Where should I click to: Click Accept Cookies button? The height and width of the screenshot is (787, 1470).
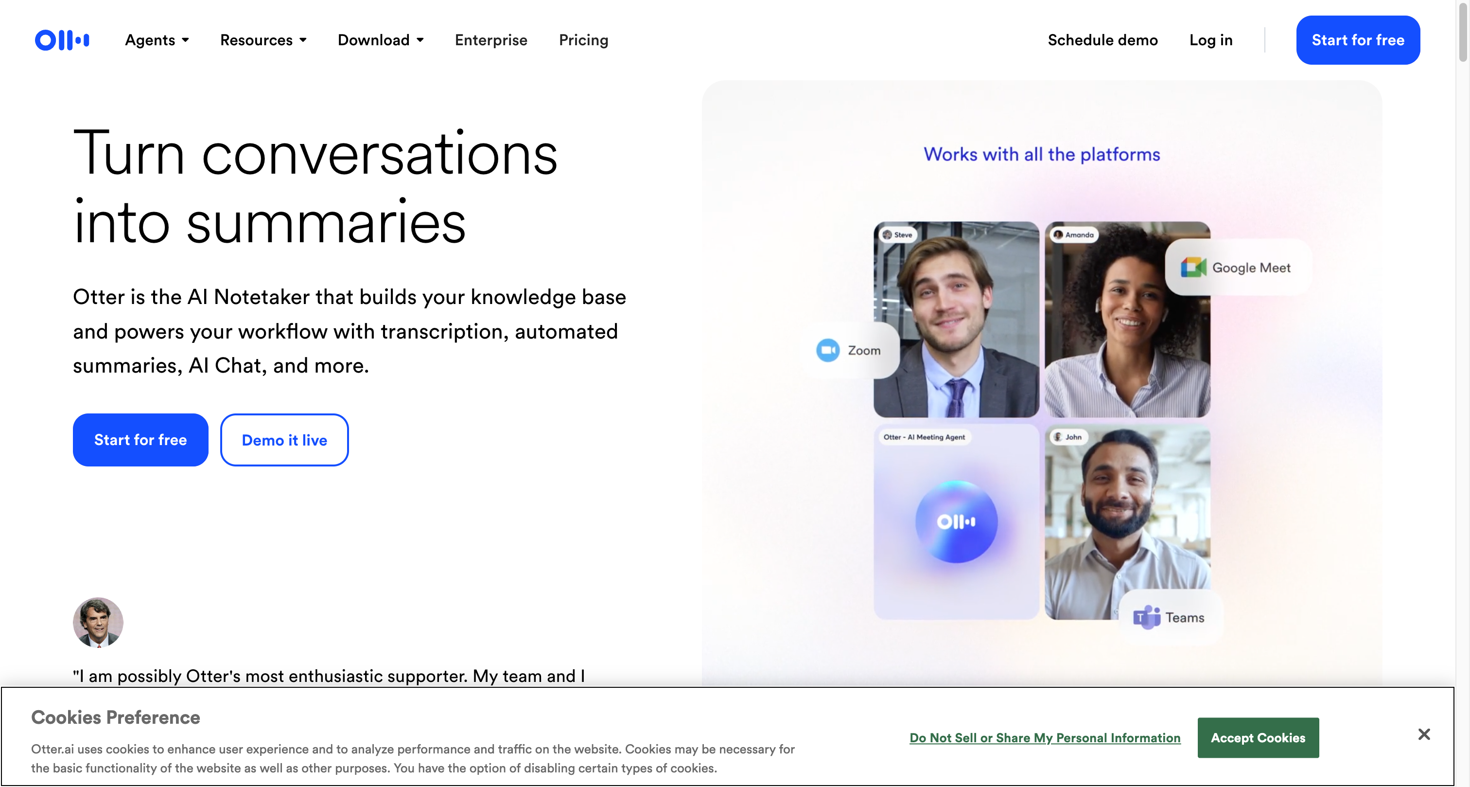pyautogui.click(x=1258, y=737)
